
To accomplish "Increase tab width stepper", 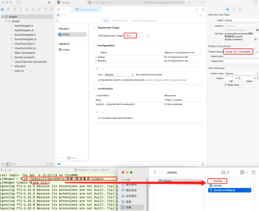I will tap(240, 78).
